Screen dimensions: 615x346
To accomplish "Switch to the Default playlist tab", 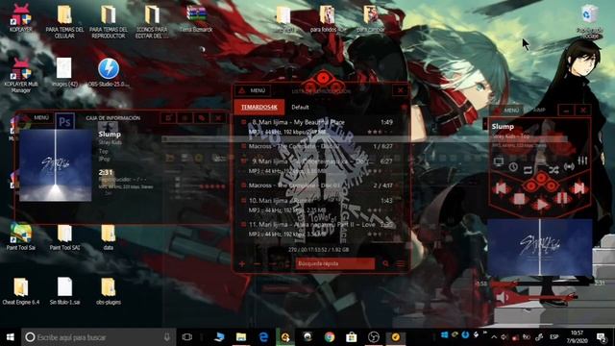I will 300,107.
